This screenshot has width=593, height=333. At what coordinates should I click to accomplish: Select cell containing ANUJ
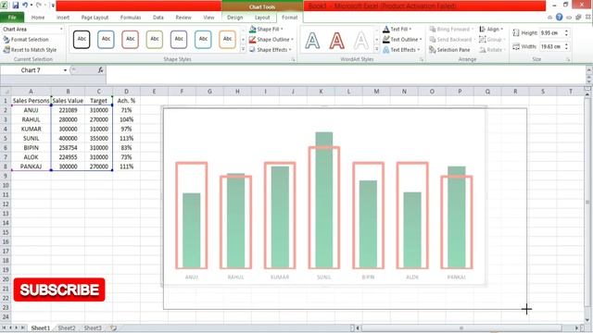pyautogui.click(x=31, y=110)
